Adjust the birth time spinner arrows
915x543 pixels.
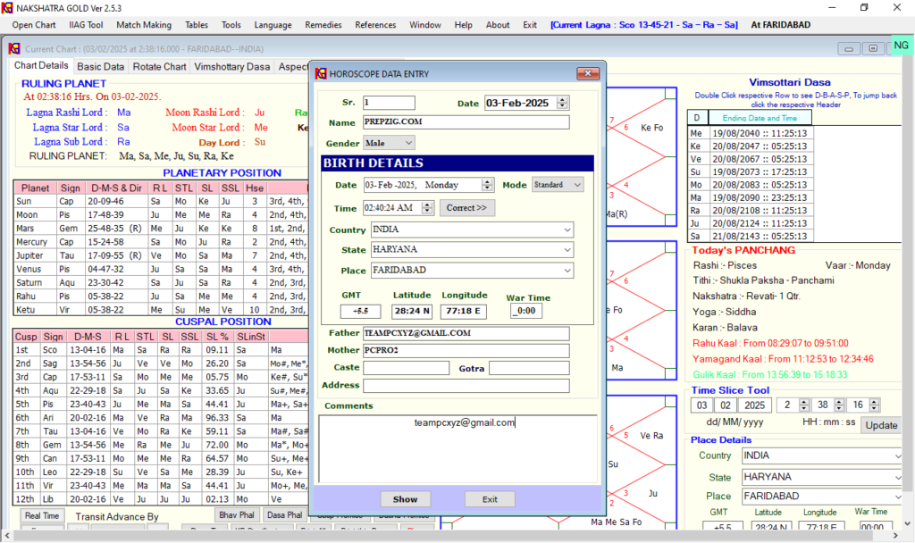[x=427, y=207]
